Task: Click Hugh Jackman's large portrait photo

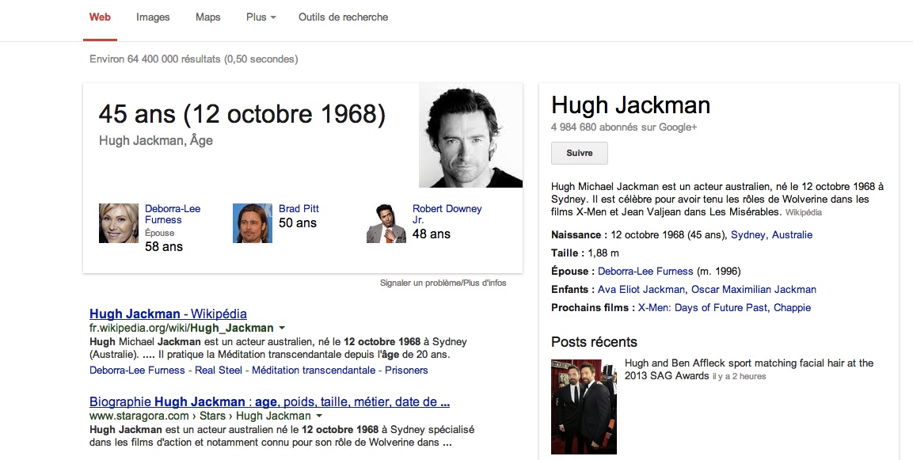Action: click(470, 135)
